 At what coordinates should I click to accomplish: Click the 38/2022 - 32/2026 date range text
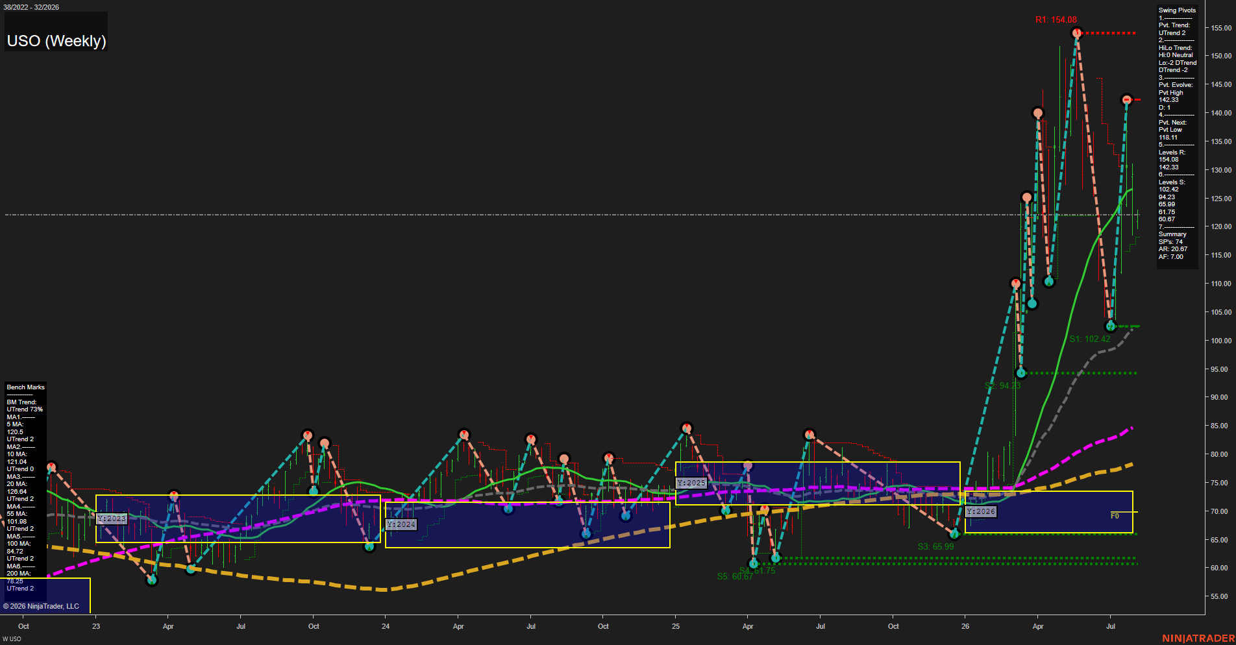pyautogui.click(x=31, y=7)
